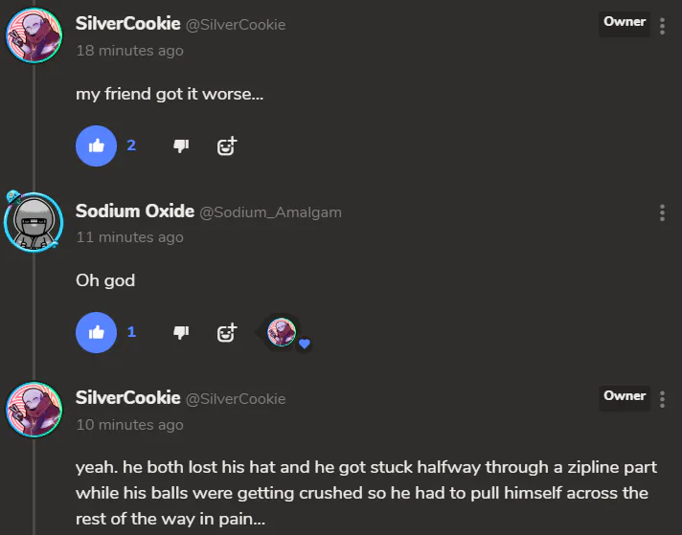Toggle like on "my friend got it worse..." comment
The width and height of the screenshot is (682, 535).
click(96, 146)
